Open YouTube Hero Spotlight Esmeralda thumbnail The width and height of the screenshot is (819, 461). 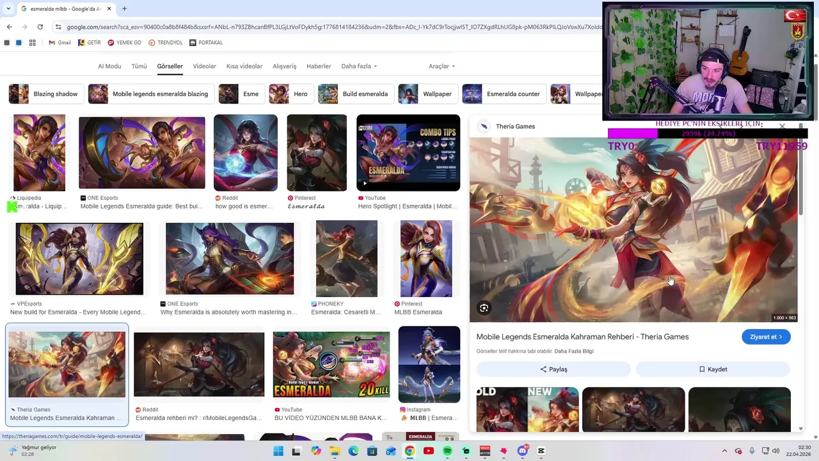tap(408, 152)
